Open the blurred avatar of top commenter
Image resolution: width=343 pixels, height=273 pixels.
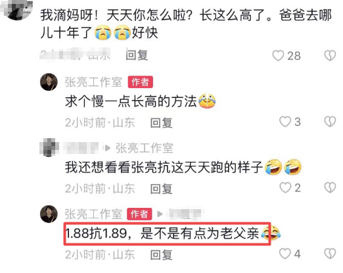coord(18,10)
